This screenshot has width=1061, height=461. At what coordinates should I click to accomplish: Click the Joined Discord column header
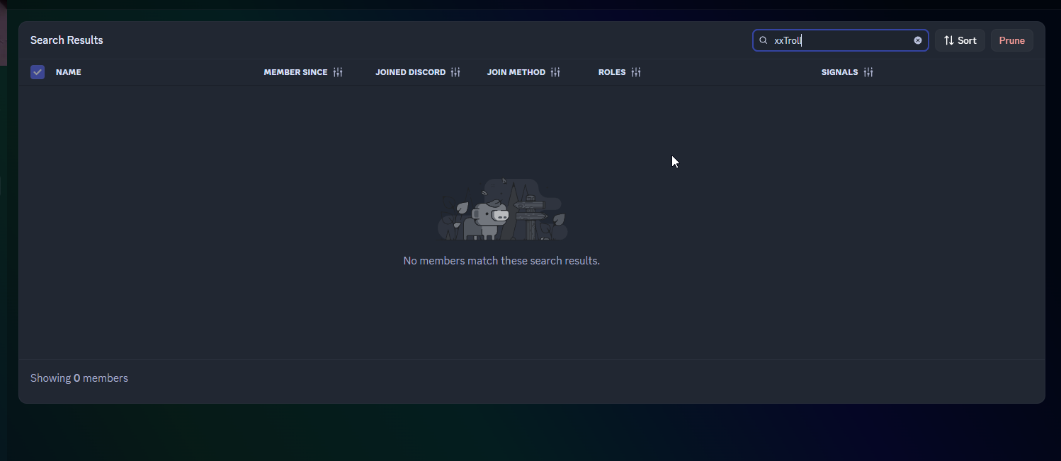coord(410,72)
